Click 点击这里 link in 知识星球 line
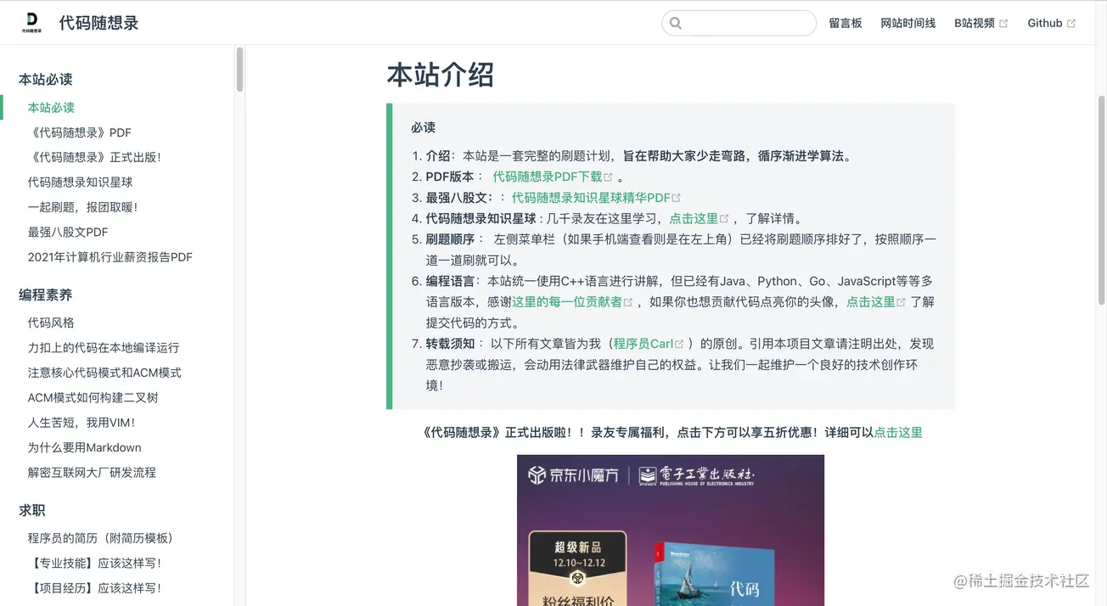The image size is (1107, 606). [x=694, y=218]
